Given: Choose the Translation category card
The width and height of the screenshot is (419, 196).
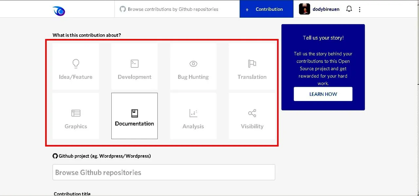Looking at the screenshot, I should [x=252, y=66].
